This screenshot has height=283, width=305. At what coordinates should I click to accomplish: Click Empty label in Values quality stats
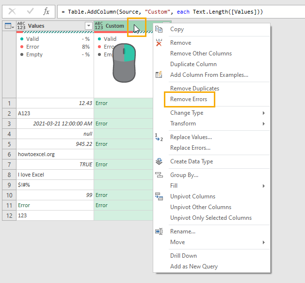coord(34,54)
